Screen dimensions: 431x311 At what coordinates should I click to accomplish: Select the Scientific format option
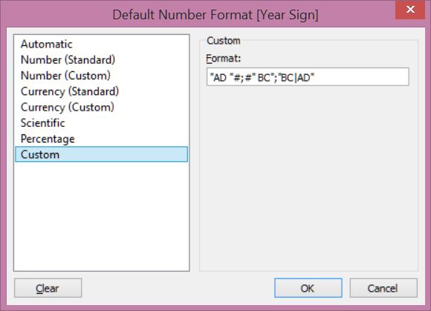(101, 123)
